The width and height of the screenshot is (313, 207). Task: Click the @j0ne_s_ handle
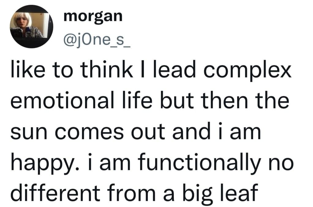[x=97, y=40]
